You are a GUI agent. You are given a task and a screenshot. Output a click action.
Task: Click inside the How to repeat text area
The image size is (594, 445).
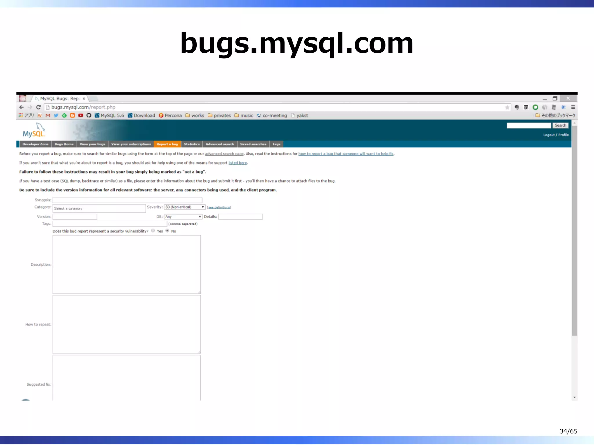point(127,324)
